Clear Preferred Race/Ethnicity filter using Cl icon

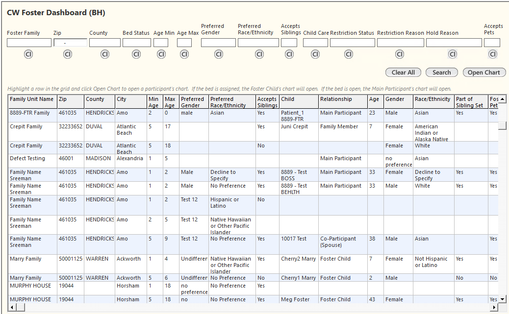[259, 54]
